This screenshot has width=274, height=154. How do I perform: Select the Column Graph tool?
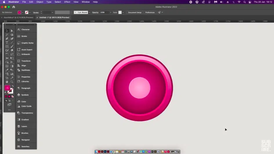[x=12, y=74]
